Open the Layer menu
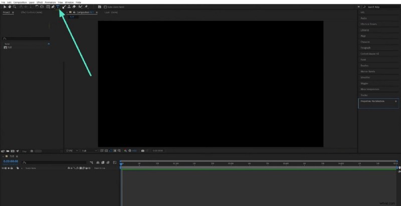Image resolution: width=401 pixels, height=206 pixels. 32,2
